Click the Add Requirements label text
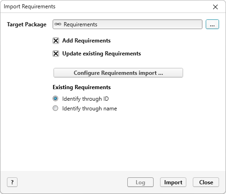 86,41
